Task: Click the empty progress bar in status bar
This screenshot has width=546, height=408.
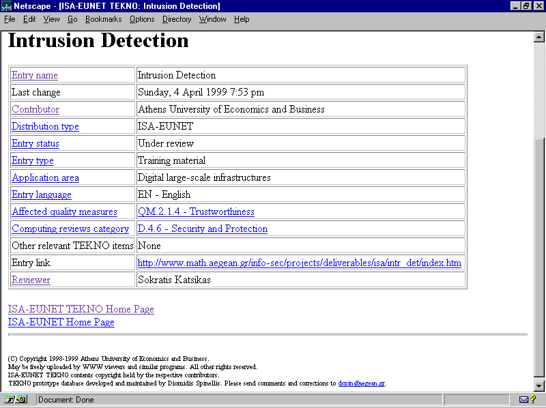Action: pyautogui.click(x=475, y=400)
